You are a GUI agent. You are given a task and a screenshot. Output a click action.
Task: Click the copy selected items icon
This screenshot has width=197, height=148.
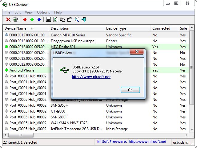pos(62,19)
